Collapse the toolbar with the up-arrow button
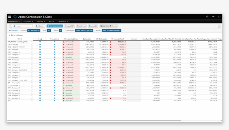 pyautogui.click(x=11, y=26)
